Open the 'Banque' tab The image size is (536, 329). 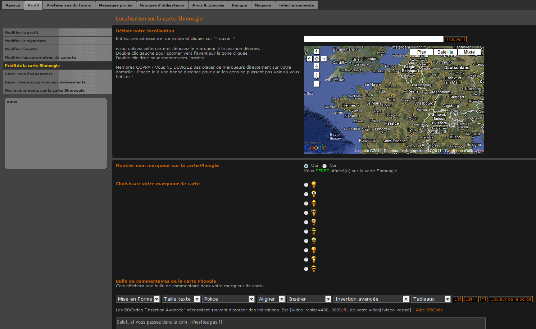pos(240,5)
